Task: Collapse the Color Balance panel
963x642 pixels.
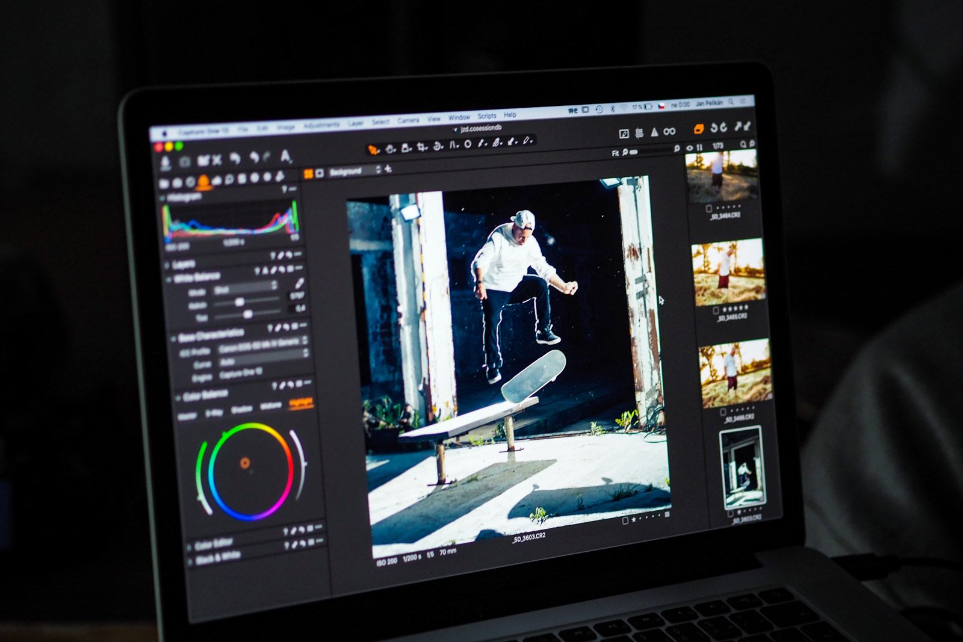Action: pyautogui.click(x=178, y=398)
